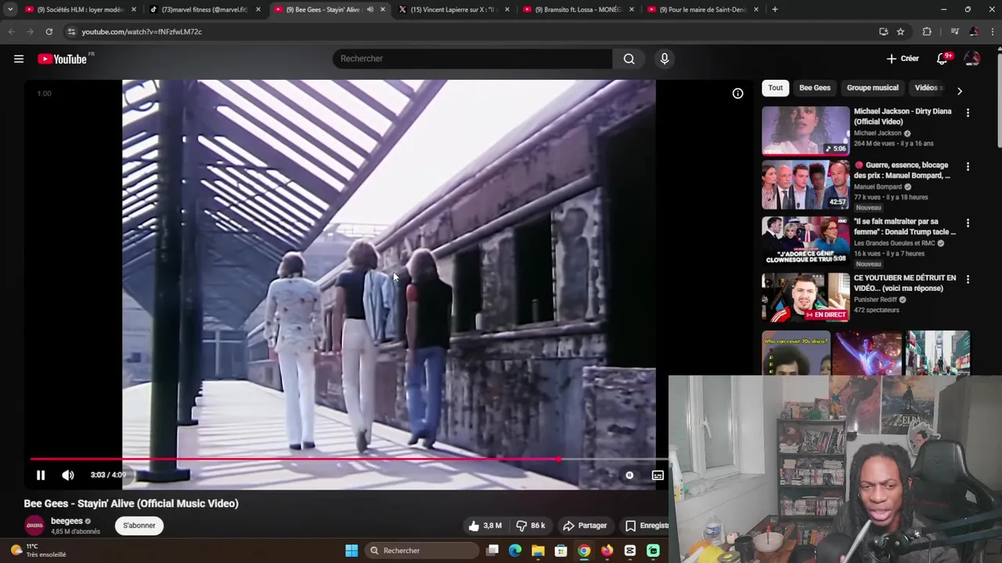Open Firefox from the taskbar
The image size is (1002, 563).
(x=607, y=550)
